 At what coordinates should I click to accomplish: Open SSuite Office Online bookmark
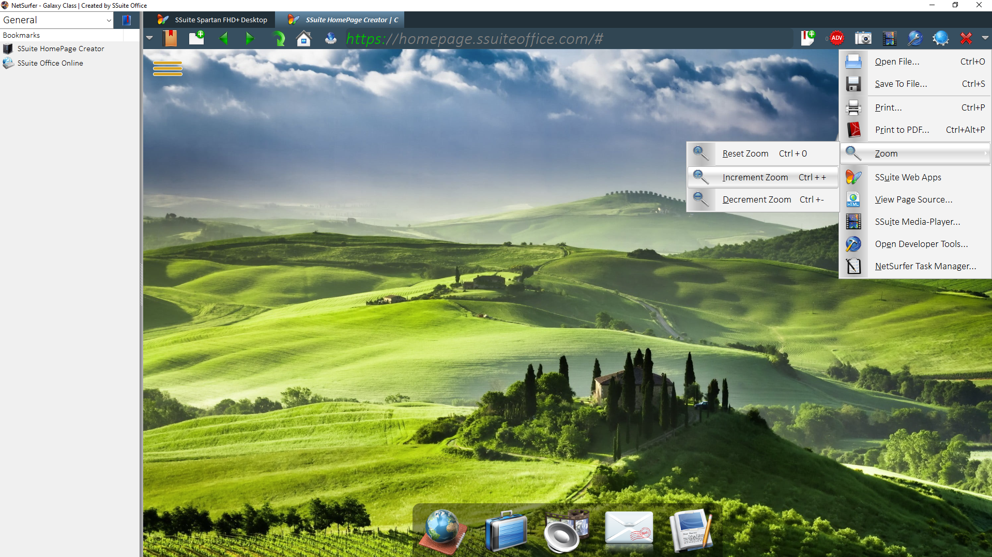coord(50,63)
